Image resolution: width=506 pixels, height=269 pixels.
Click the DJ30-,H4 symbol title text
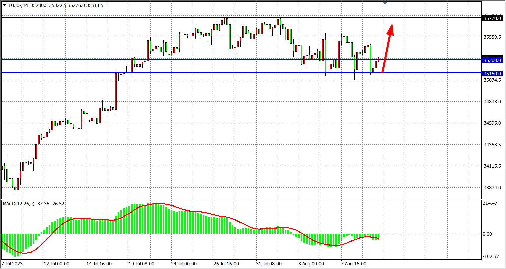(18, 5)
